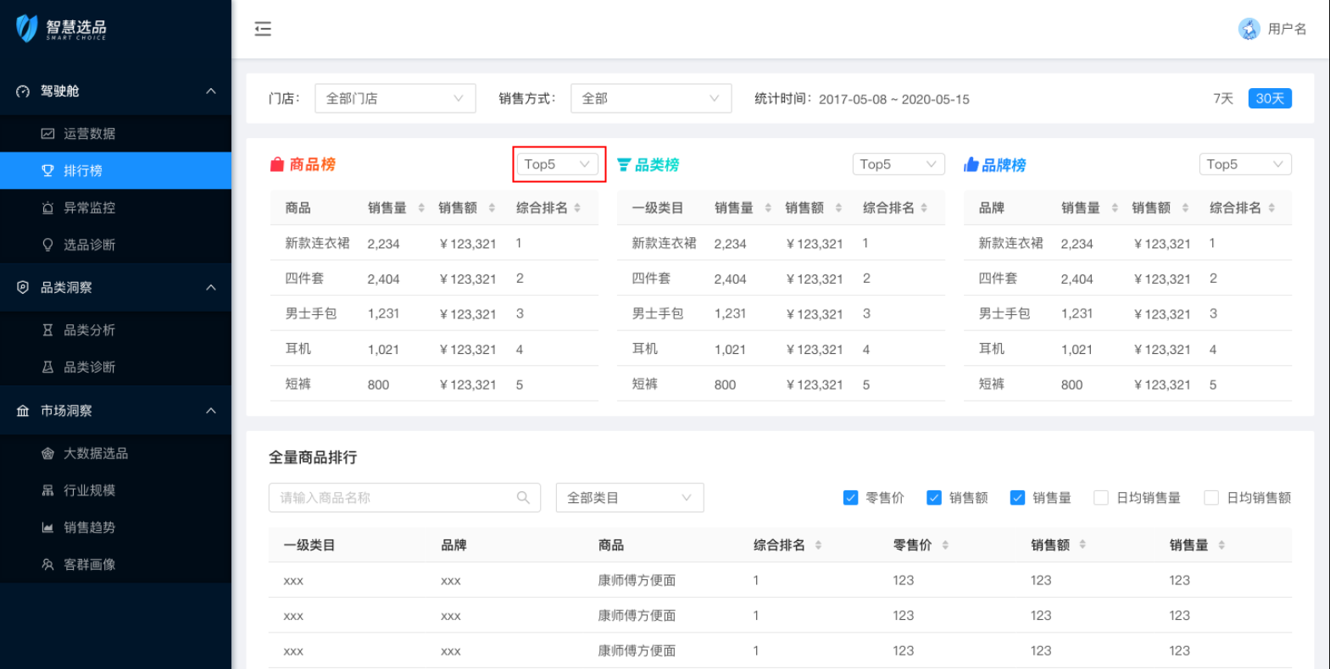Screen dimensions: 1330x669
Task: Click the search magnifier in product name field
Action: (523, 498)
